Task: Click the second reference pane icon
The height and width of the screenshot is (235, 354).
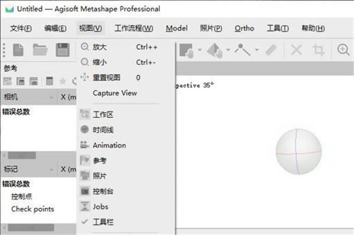Action: point(21,81)
